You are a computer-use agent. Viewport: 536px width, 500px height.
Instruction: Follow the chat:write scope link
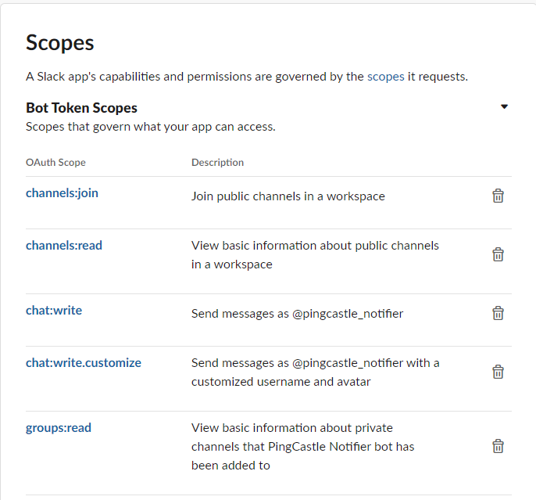[x=54, y=311]
